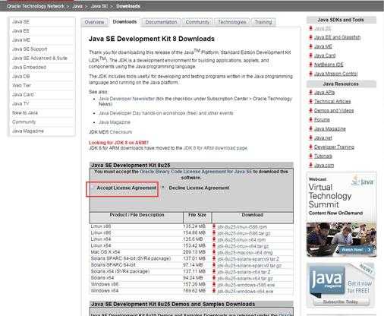Click the red arrow icon beside Forums

[311, 119]
